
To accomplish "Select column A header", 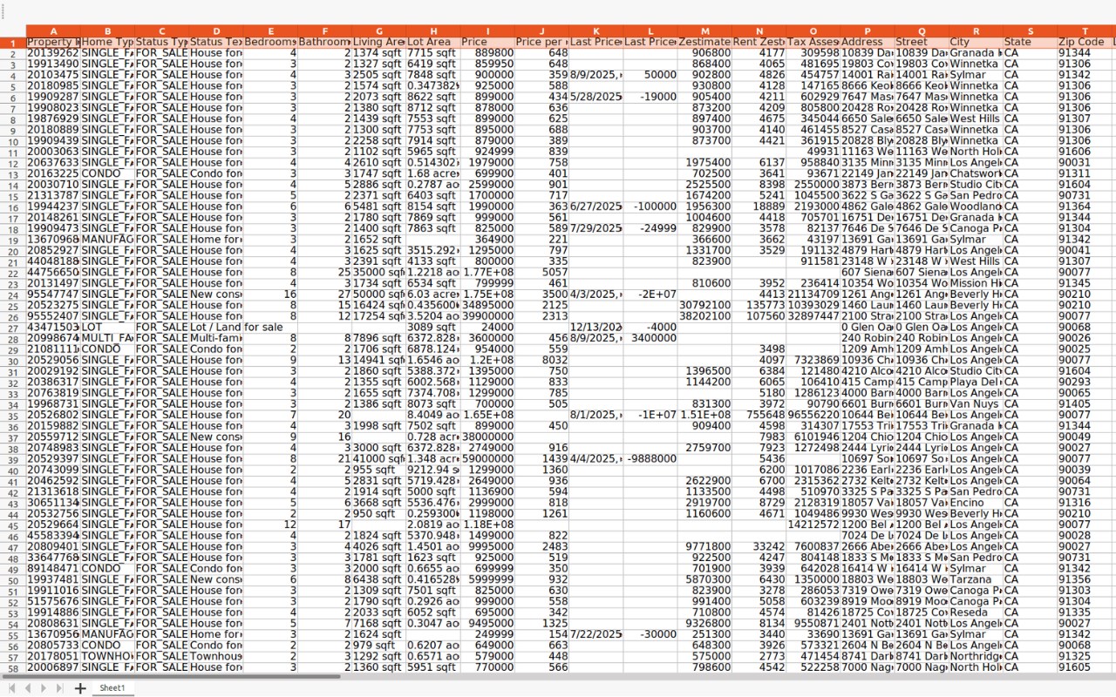I will click(x=53, y=31).
